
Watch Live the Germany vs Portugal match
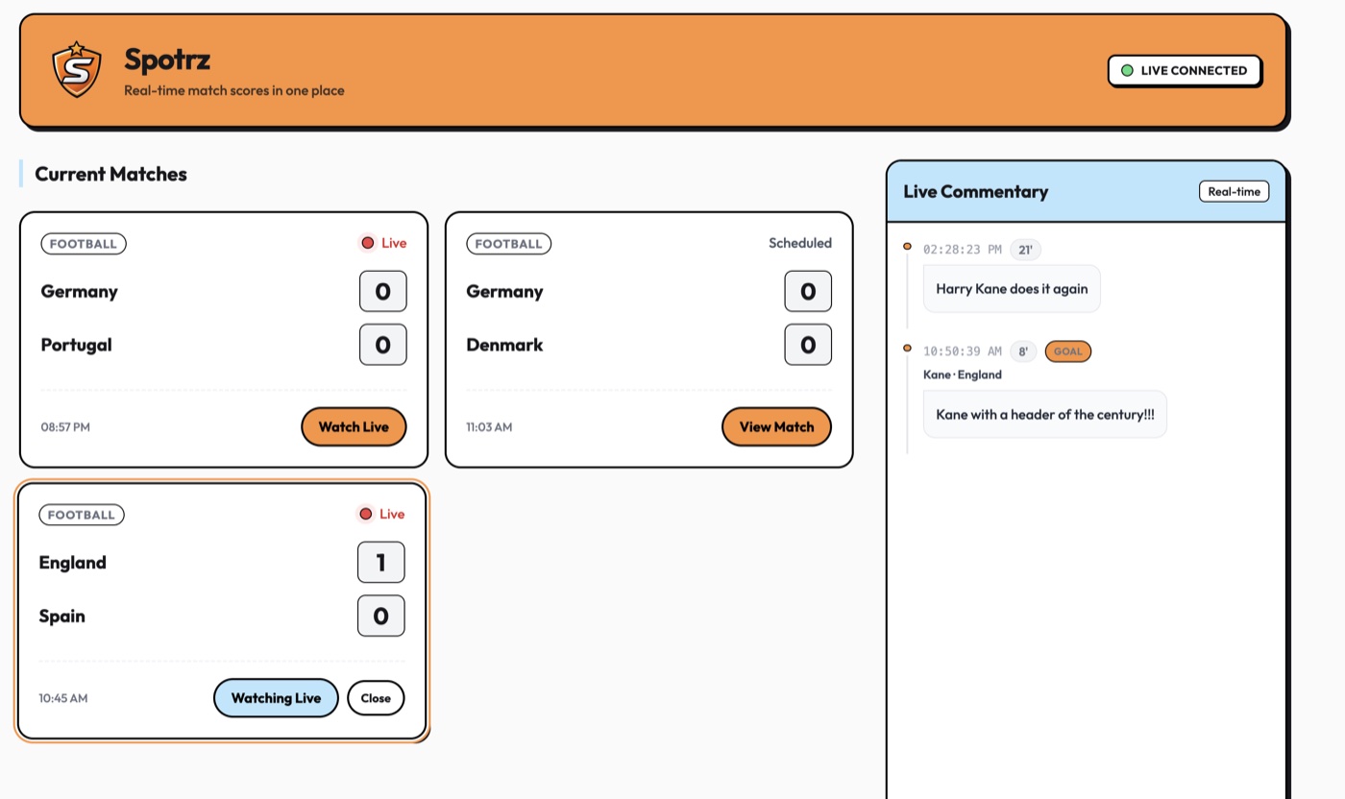click(x=354, y=427)
